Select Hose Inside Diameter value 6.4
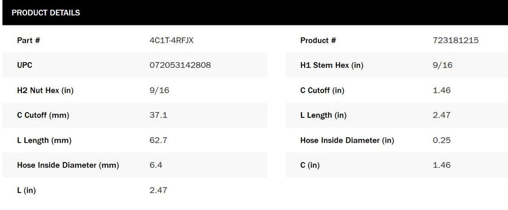The image size is (508, 210). click(x=156, y=165)
